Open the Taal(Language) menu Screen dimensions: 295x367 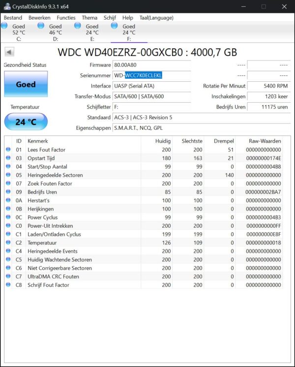click(x=156, y=18)
